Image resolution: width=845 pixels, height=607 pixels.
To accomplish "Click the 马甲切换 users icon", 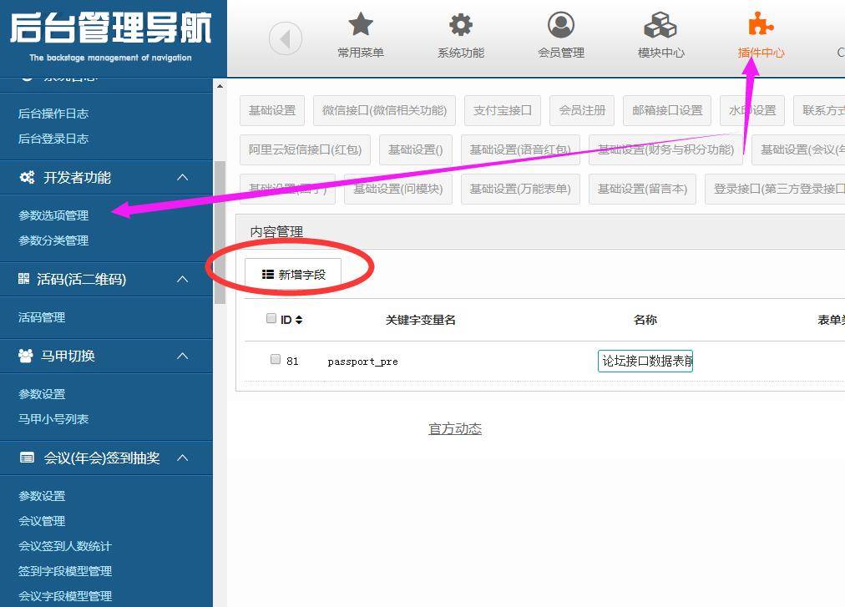I will point(25,356).
